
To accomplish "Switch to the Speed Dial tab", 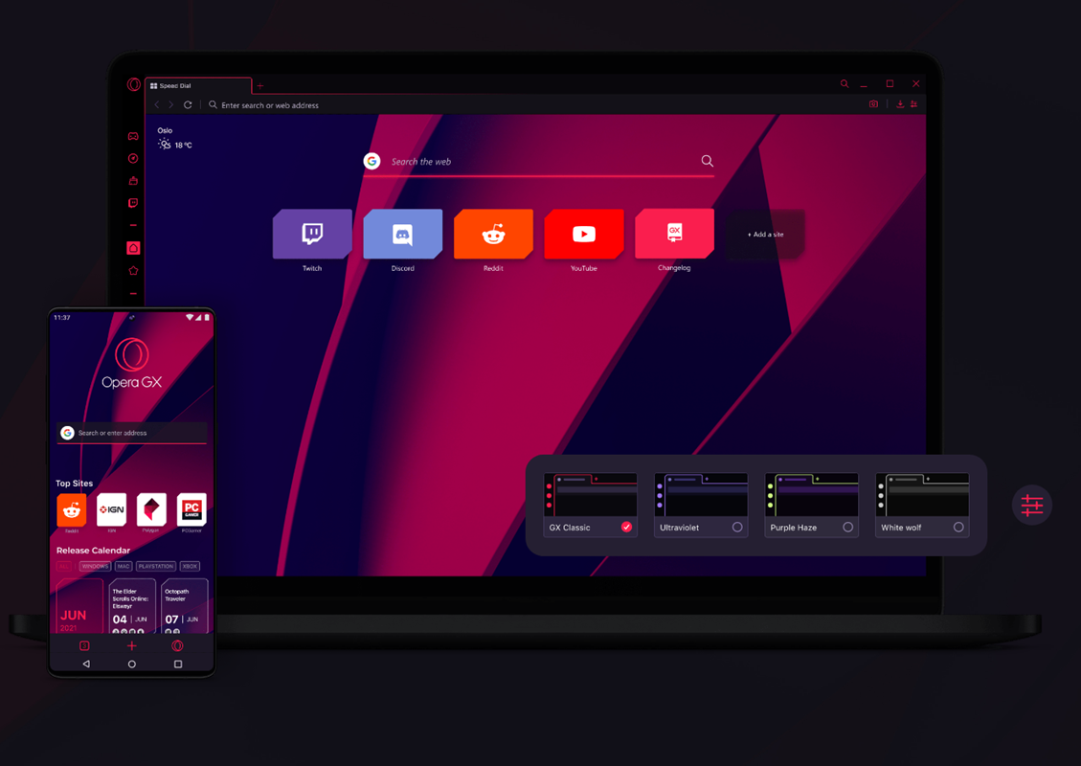I will (198, 86).
